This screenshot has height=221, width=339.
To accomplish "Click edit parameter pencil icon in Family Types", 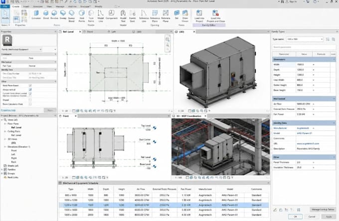I will [275, 210].
